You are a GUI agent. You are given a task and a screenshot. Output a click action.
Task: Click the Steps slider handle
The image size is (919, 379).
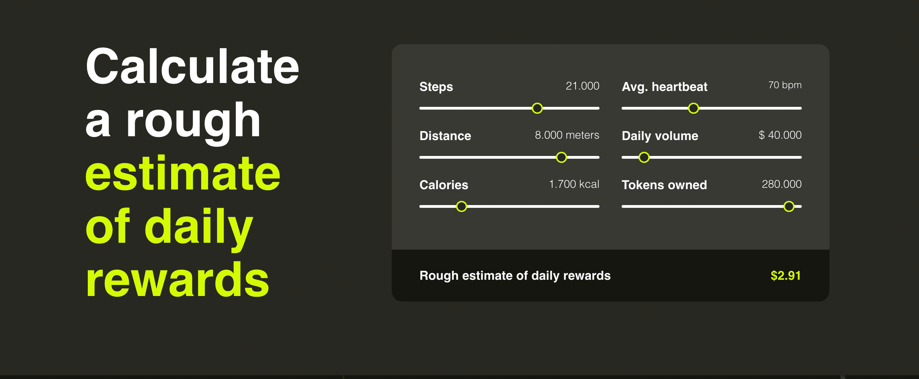coord(537,108)
